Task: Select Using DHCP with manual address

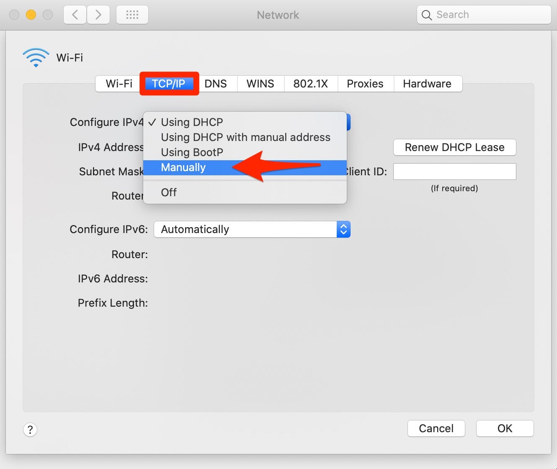Action: pyautogui.click(x=245, y=137)
